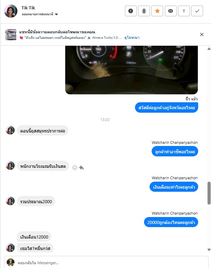The width and height of the screenshot is (211, 268).
Task: Flag conversation as priority with exclamation mark
Action: 184,11
